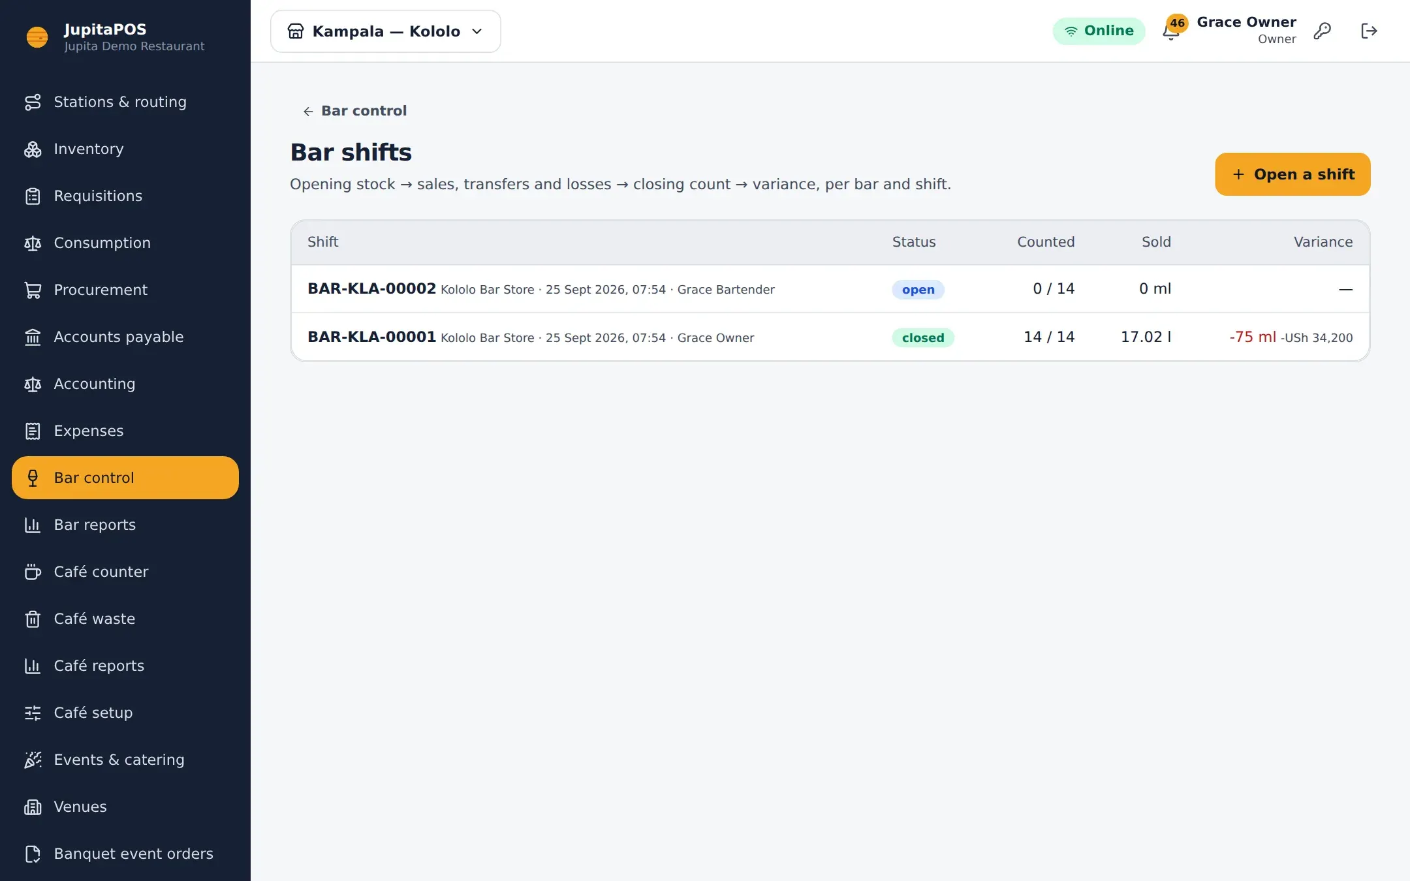Click the 17.02 l sold value

point(1146,337)
